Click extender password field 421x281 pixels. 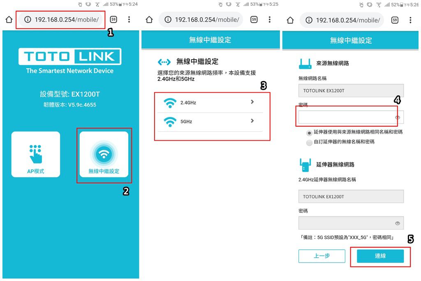coord(351,223)
